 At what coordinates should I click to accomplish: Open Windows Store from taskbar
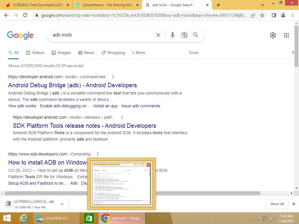89,218
